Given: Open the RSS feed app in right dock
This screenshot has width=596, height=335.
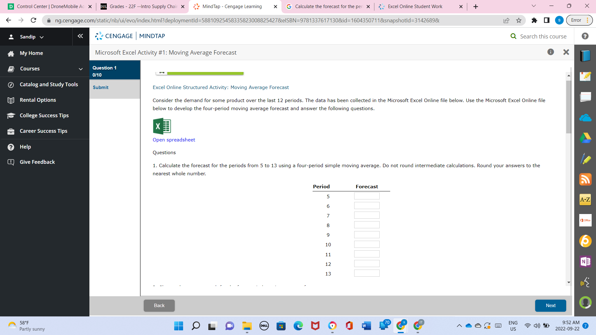Looking at the screenshot, I should [585, 179].
